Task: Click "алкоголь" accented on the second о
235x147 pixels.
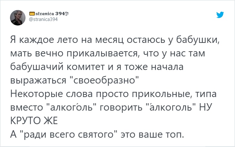Action: (x=71, y=107)
